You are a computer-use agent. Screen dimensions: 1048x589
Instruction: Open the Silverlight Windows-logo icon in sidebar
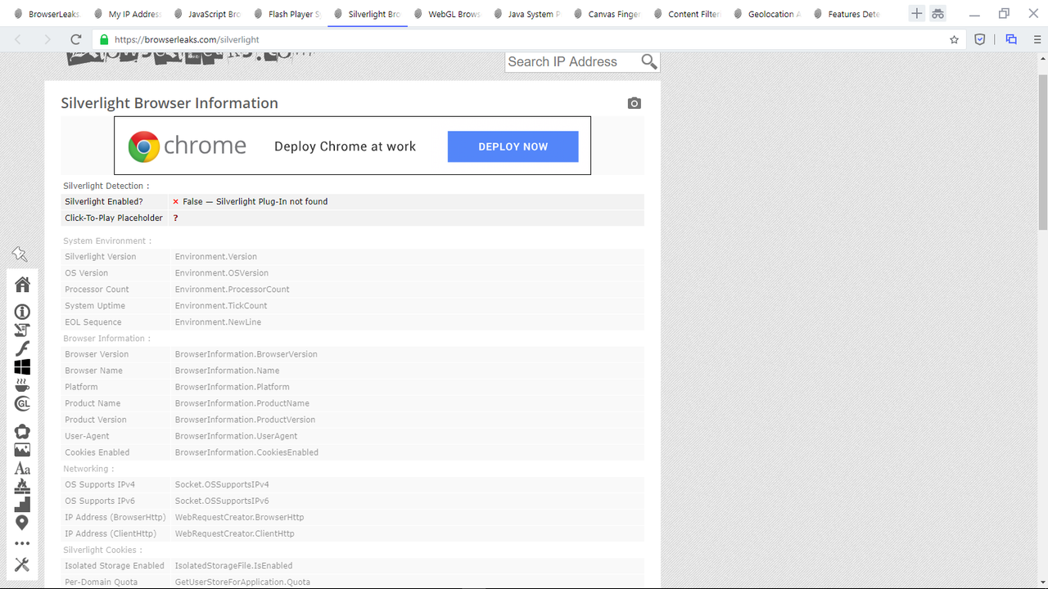[22, 366]
